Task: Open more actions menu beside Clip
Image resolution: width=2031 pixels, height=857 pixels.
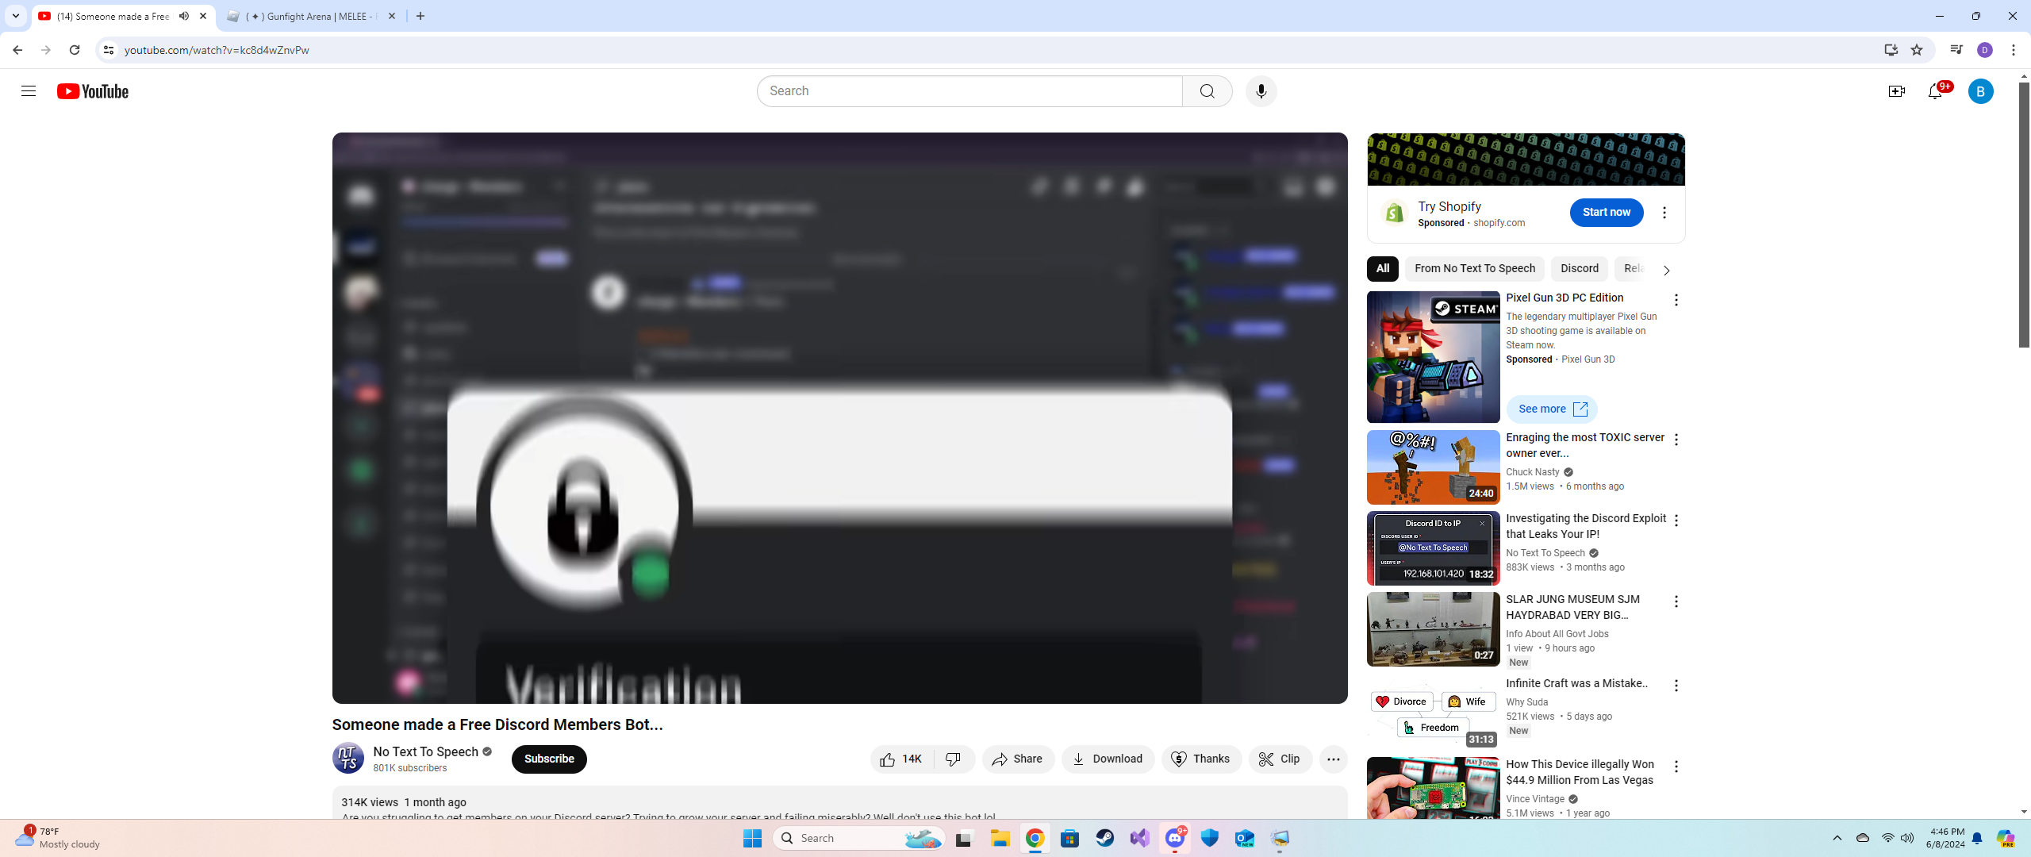Action: click(x=1333, y=759)
